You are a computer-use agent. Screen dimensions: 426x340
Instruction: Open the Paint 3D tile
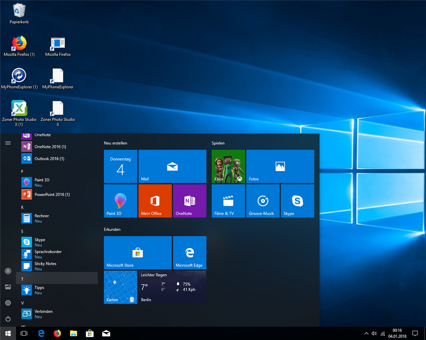tap(120, 201)
